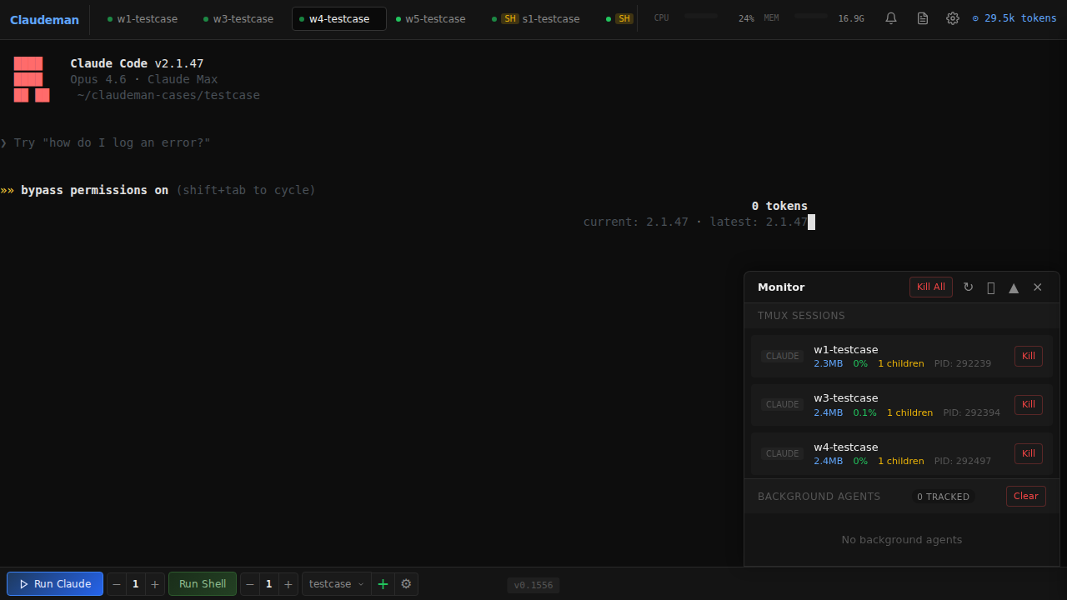The width and height of the screenshot is (1067, 600).
Task: Click the 29.5k tokens counter
Action: (1014, 18)
